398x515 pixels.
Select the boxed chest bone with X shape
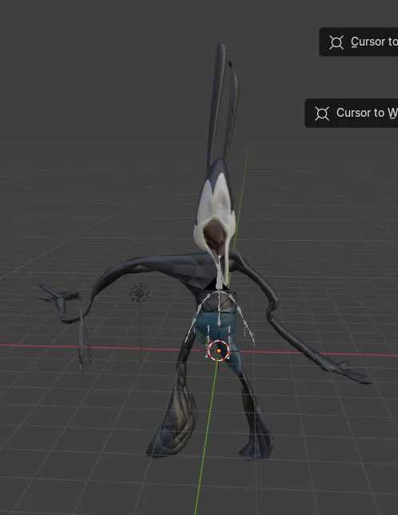pos(217,301)
